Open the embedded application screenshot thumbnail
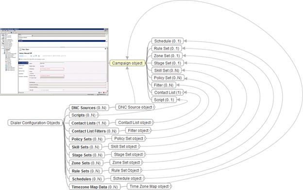The height and width of the screenshot is (190, 303). click(54, 62)
